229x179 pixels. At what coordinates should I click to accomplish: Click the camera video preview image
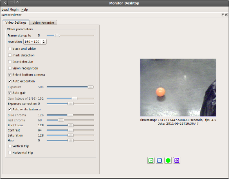coord(178,87)
